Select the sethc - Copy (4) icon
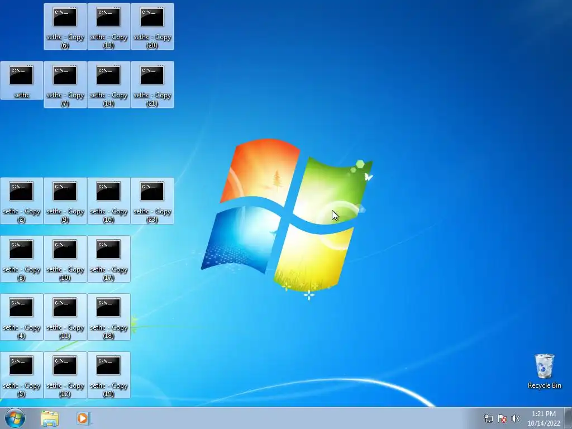 (x=22, y=317)
